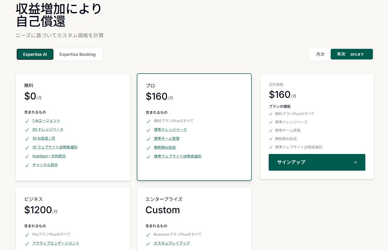Open 10 ウェブサイト訪問者識別 link
The width and height of the screenshot is (388, 250).
pyautogui.click(x=55, y=147)
